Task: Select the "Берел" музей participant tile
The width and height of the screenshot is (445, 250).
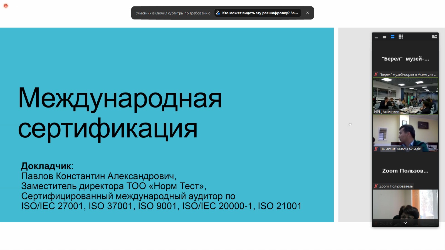Action: [x=405, y=59]
